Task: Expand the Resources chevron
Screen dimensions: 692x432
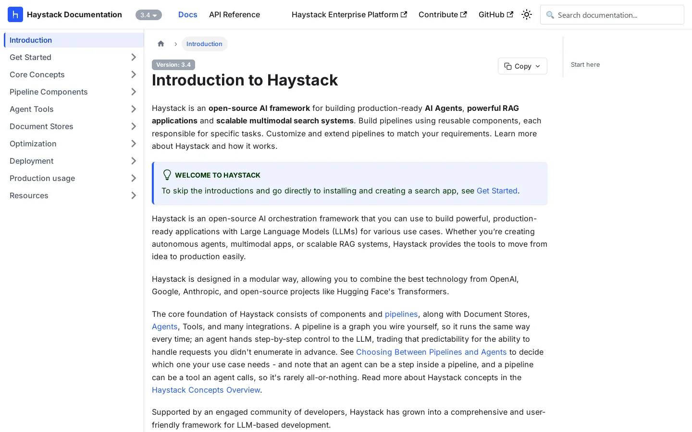Action: (x=134, y=195)
